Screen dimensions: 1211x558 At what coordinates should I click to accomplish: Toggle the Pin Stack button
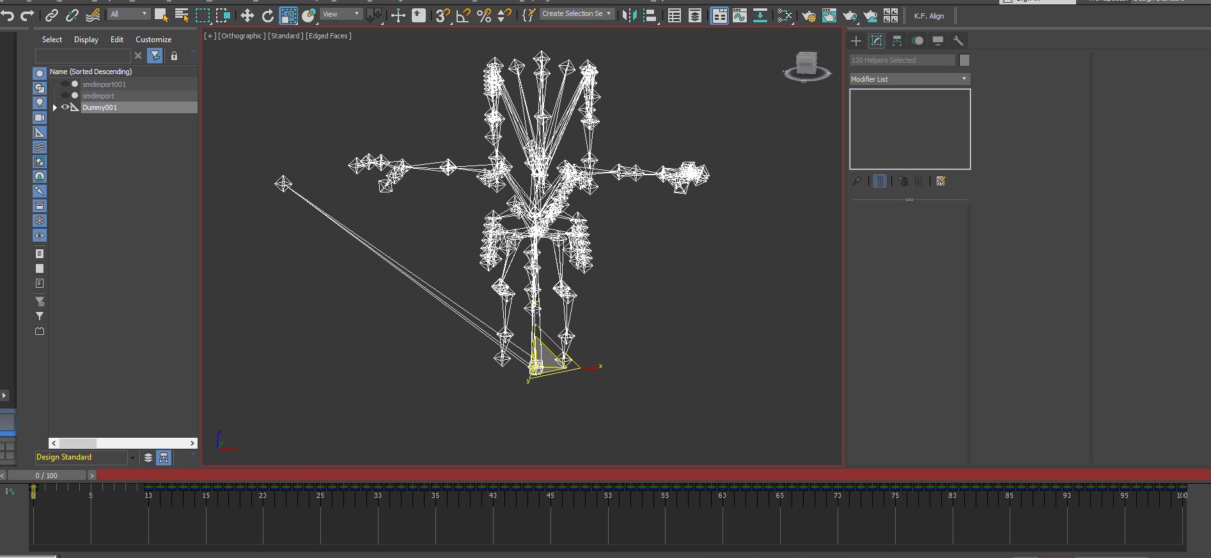tap(857, 181)
